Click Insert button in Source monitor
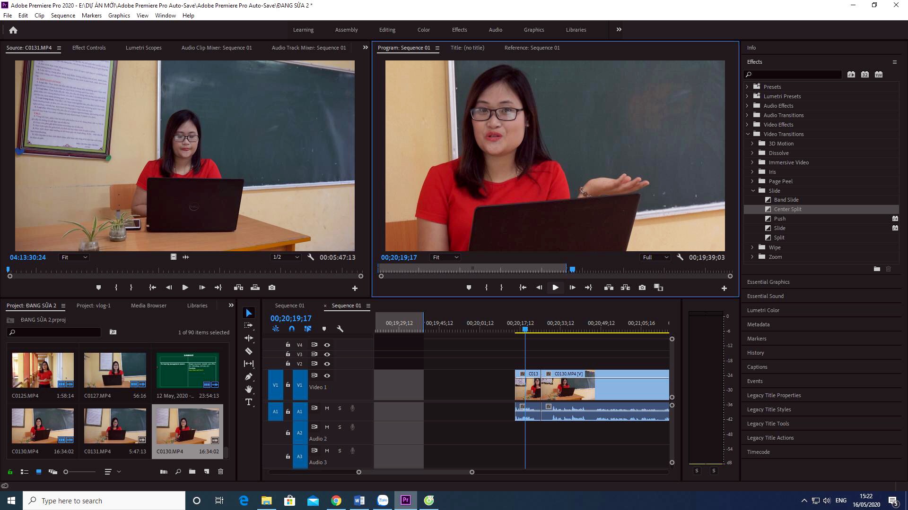 pyautogui.click(x=238, y=288)
